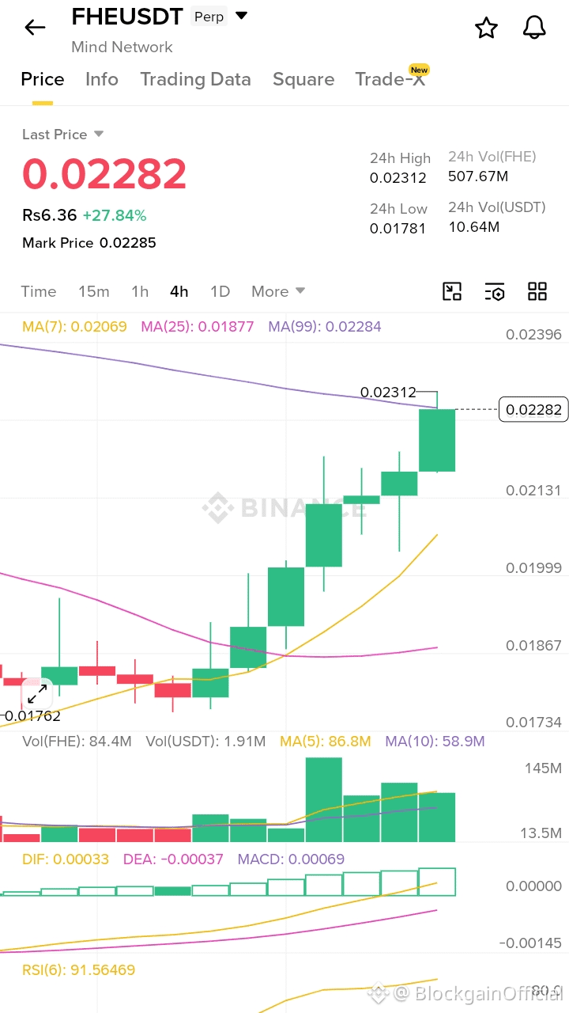Select the 4h interval
The width and height of the screenshot is (569, 1013).
point(179,291)
